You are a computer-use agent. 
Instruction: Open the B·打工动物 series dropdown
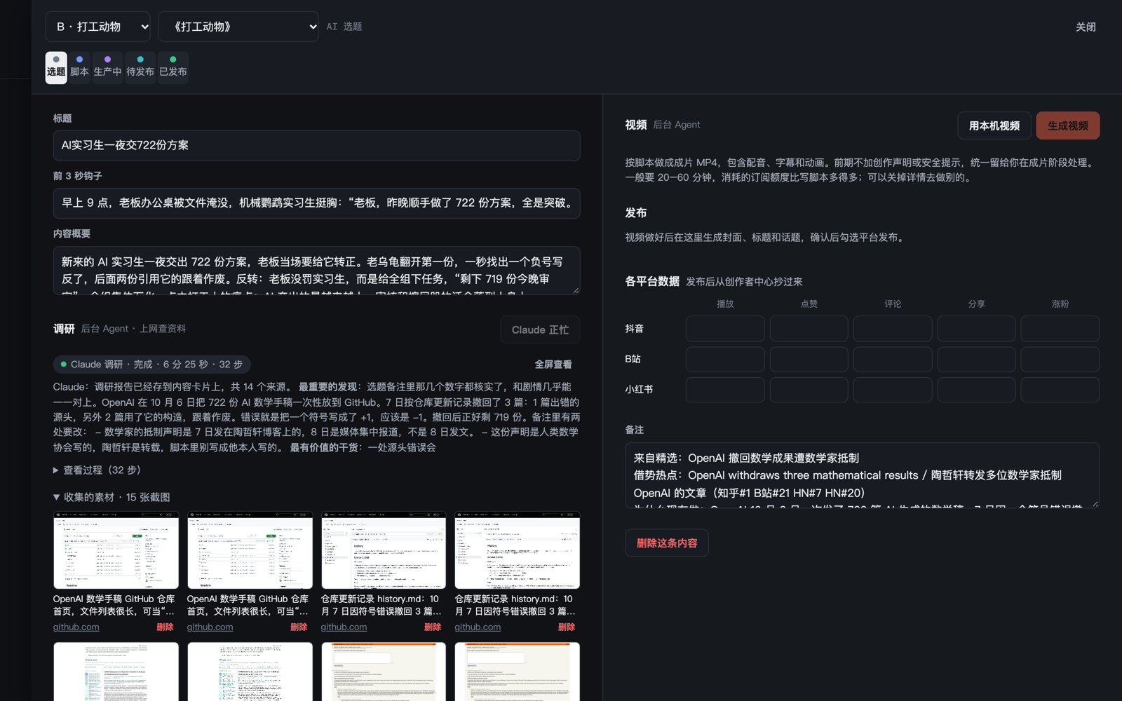point(97,27)
